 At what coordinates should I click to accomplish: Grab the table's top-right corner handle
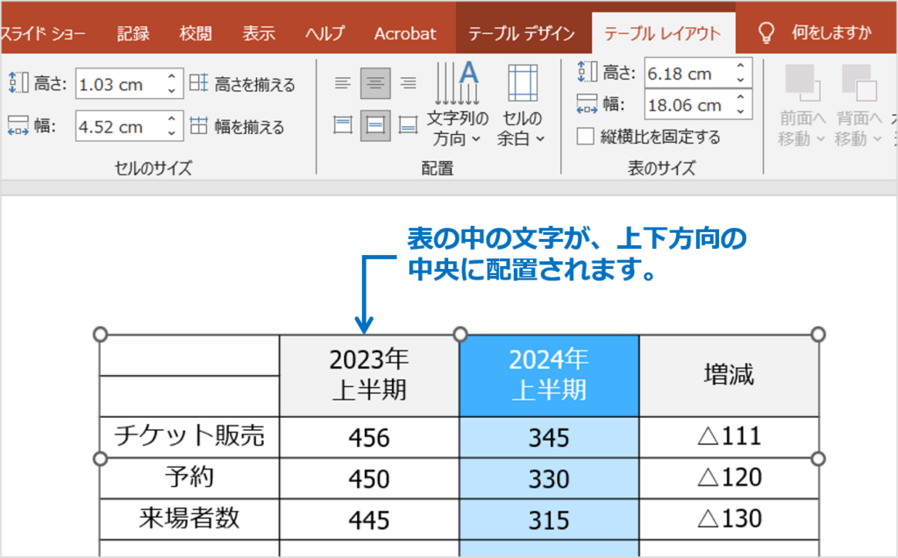[818, 335]
